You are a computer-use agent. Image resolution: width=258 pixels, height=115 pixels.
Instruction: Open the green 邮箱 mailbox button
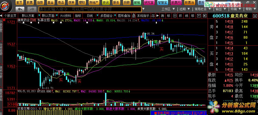(x=137, y=2)
